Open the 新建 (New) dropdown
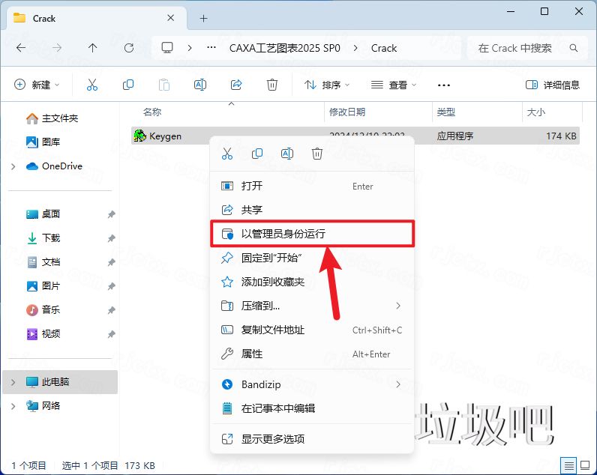 (37, 85)
